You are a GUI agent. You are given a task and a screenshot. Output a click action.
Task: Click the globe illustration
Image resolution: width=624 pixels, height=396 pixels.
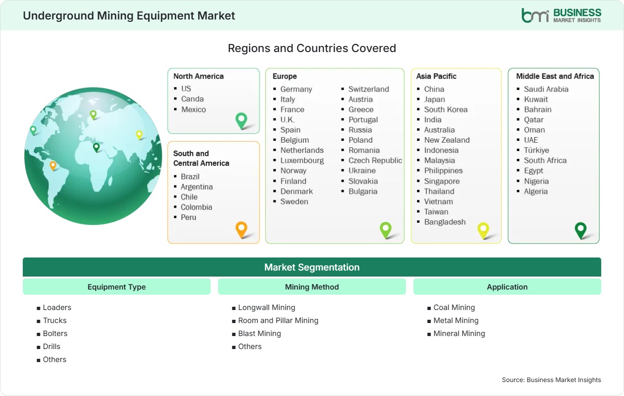[93, 156]
